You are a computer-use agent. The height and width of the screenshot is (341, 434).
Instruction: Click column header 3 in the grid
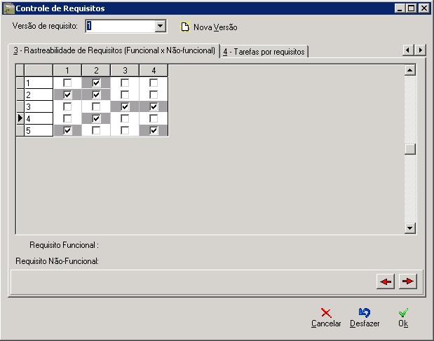click(125, 71)
